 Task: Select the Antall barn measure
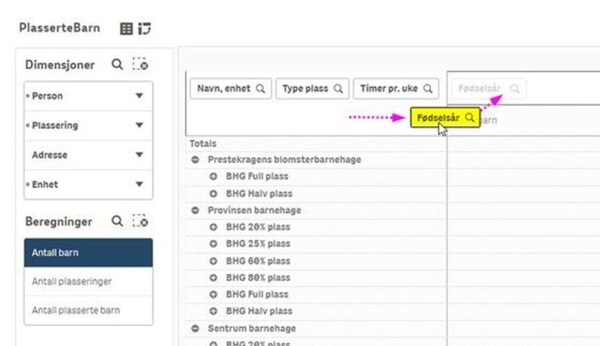tap(88, 253)
